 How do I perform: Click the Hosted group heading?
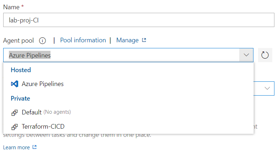pos(21,70)
